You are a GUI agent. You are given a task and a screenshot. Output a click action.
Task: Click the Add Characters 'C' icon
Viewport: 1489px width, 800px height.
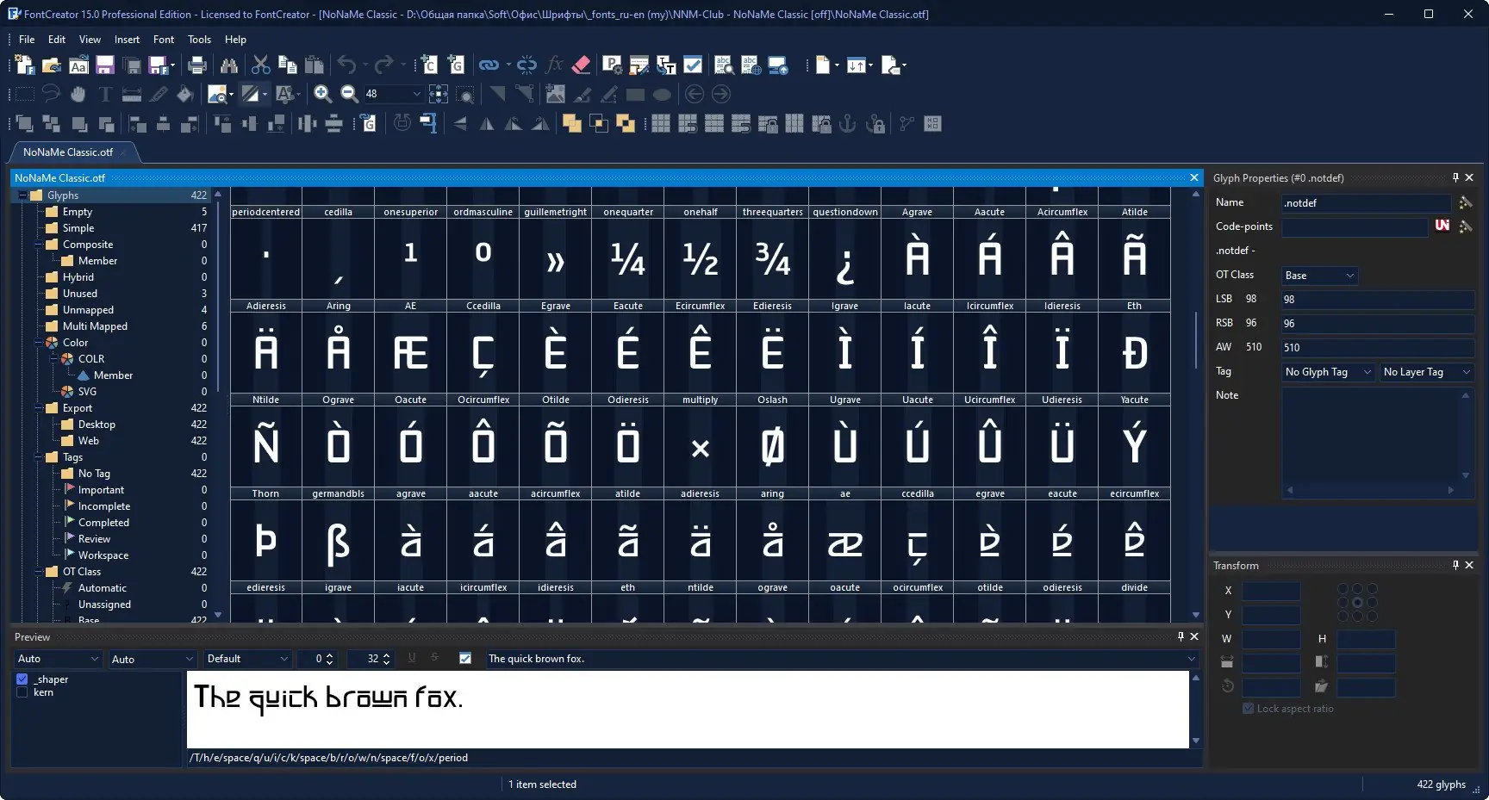(x=428, y=65)
